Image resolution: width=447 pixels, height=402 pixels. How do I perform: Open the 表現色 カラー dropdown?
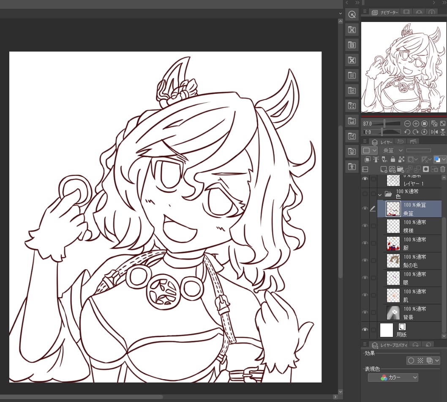pyautogui.click(x=393, y=377)
